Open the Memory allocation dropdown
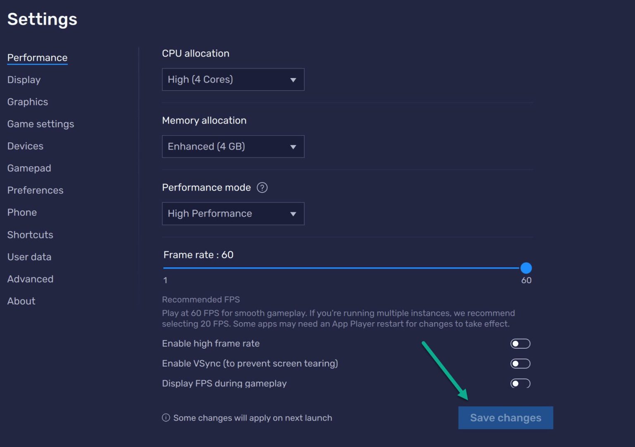This screenshot has height=447, width=635. [x=233, y=146]
